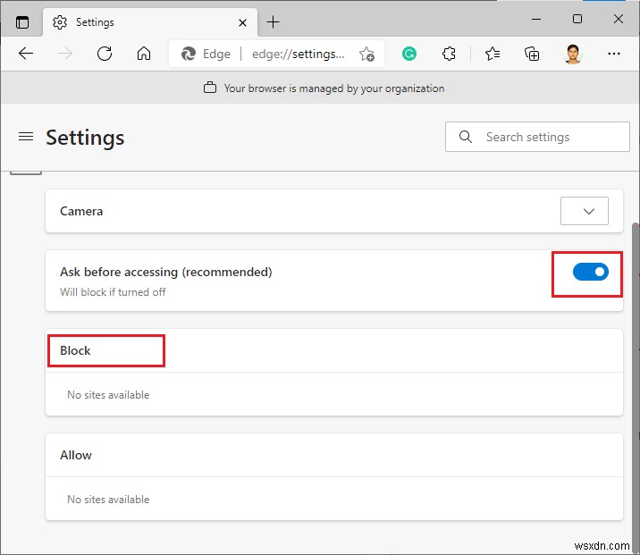Open the Settings and more menu
Image resolution: width=640 pixels, height=555 pixels.
[613, 54]
